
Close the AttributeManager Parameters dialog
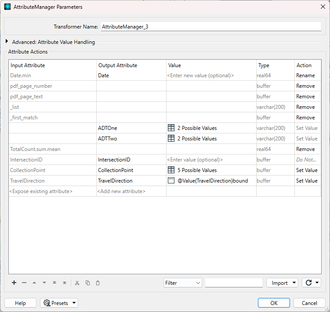click(323, 7)
